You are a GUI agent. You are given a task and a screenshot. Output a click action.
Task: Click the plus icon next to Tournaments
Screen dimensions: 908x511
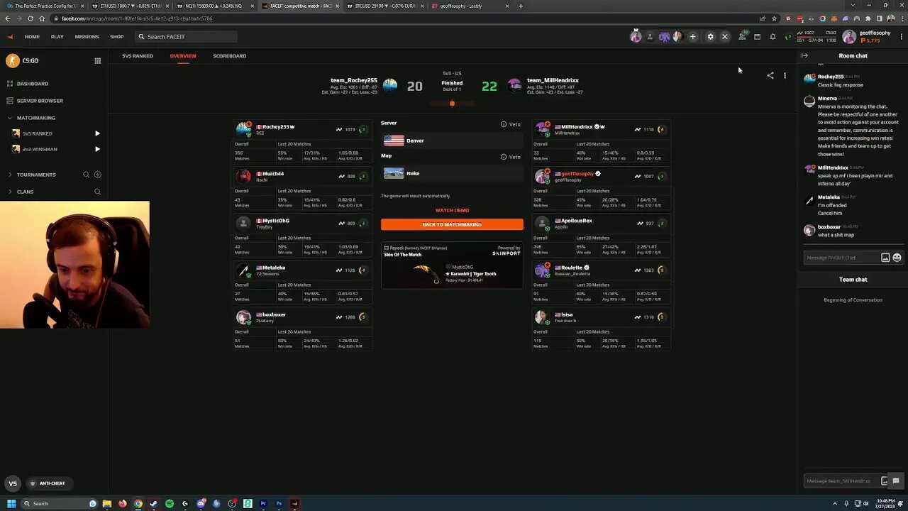click(x=98, y=175)
